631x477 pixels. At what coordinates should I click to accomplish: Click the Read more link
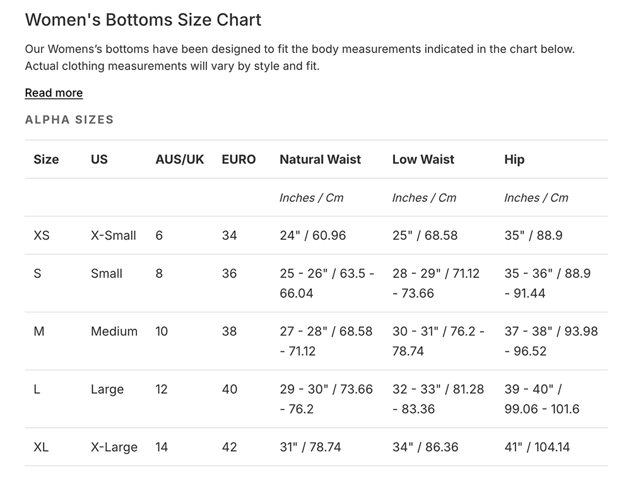pos(54,93)
